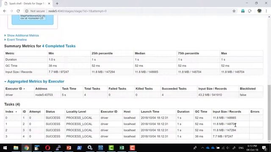Open File Explorer from the taskbar

(x=16, y=148)
